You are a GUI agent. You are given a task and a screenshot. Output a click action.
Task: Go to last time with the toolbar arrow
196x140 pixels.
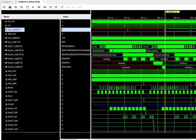click(x=45, y=7)
